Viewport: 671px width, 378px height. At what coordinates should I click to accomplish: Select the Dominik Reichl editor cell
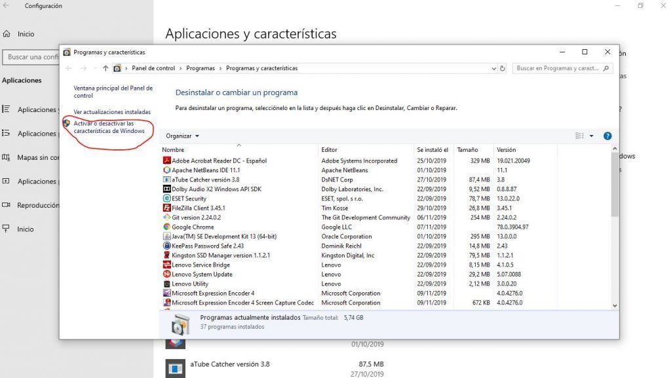pos(341,246)
